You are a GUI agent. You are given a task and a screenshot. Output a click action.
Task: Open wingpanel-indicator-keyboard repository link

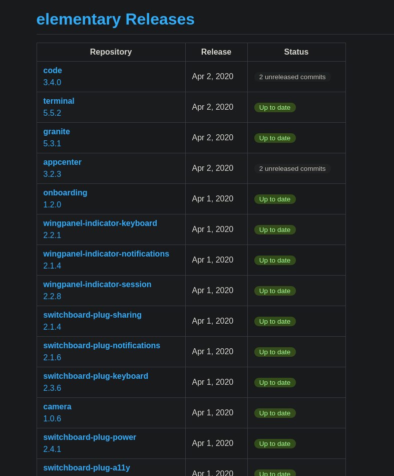tap(100, 223)
